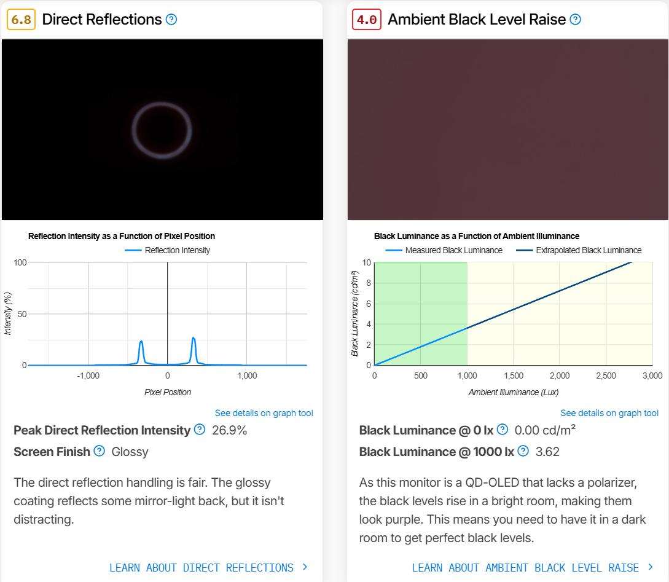Click the 4.0 score badge
Viewport: 669px width, 582px height.
(367, 20)
